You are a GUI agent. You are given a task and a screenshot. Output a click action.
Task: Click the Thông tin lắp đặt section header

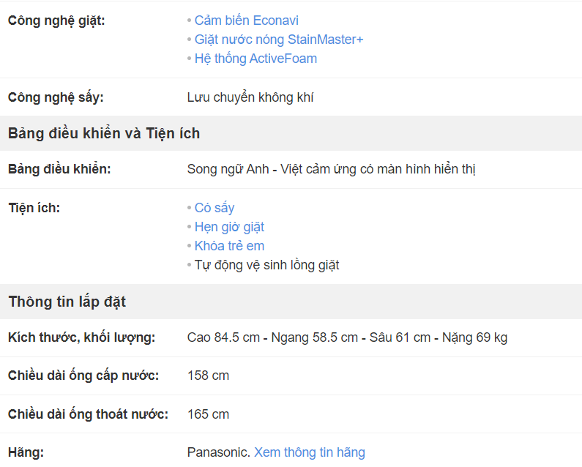(67, 302)
